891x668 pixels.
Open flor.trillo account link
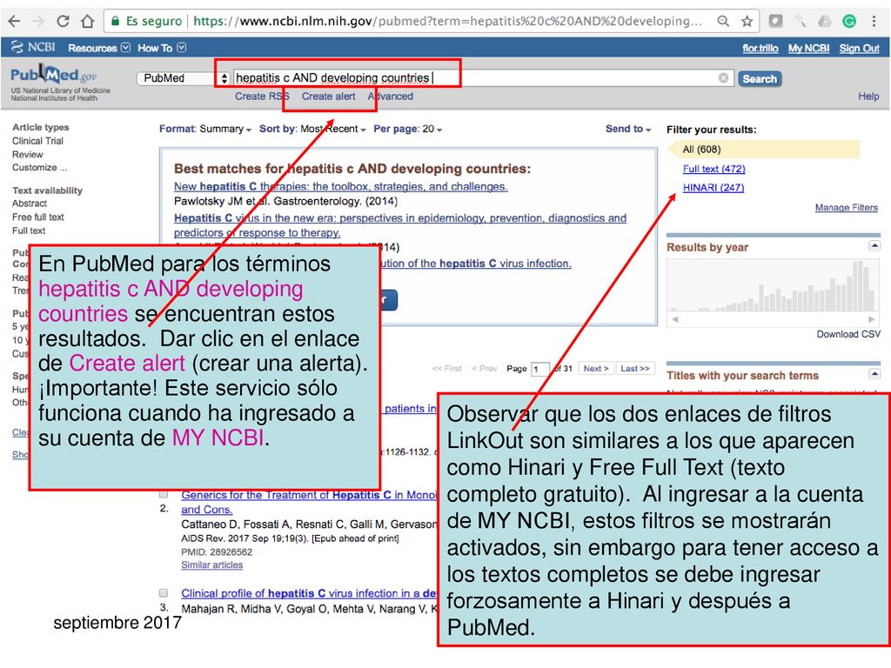coord(760,49)
